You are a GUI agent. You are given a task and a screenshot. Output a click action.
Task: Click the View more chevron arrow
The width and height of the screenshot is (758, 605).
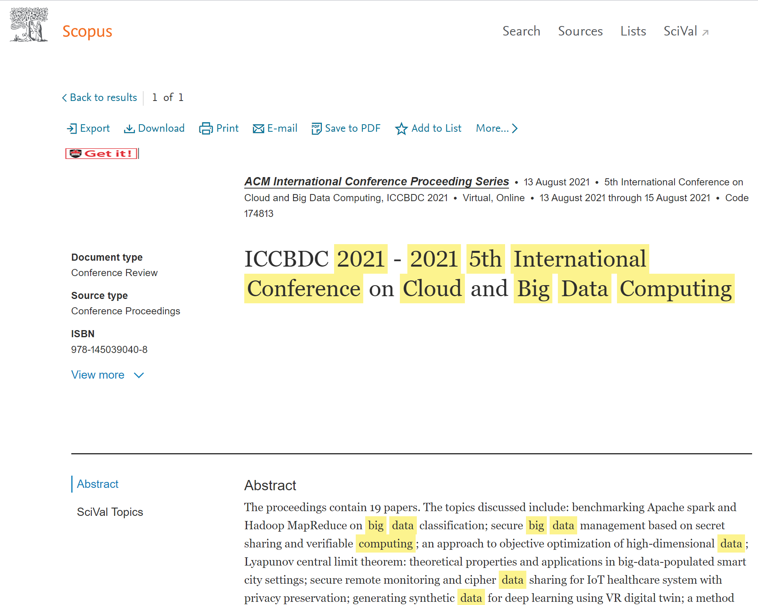tap(139, 375)
